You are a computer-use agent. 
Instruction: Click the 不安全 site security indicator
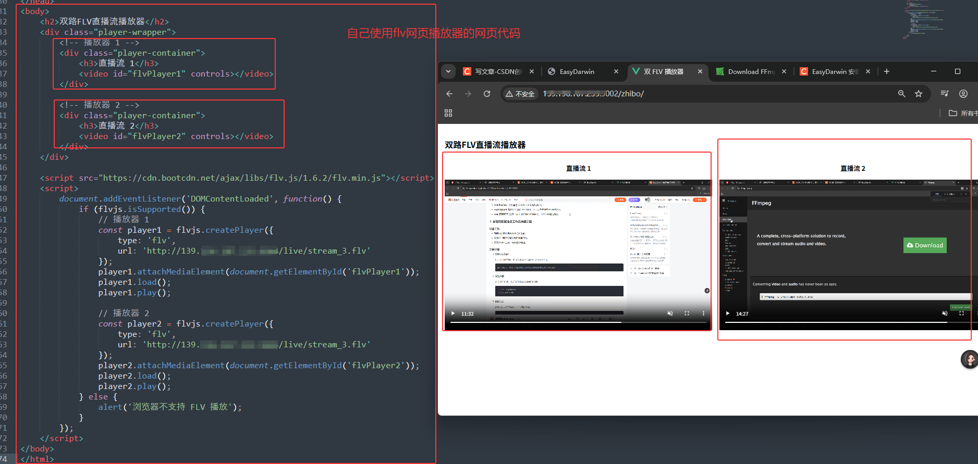(520, 94)
